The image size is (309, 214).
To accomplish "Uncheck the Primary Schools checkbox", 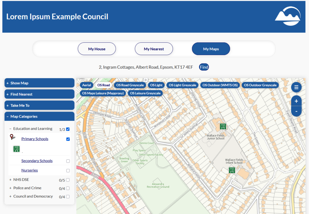I will (68, 139).
